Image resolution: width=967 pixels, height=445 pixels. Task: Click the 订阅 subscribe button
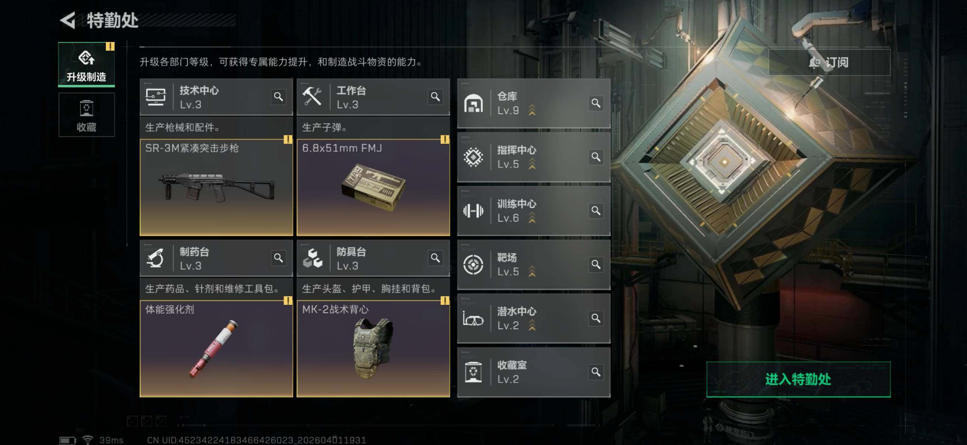click(829, 62)
